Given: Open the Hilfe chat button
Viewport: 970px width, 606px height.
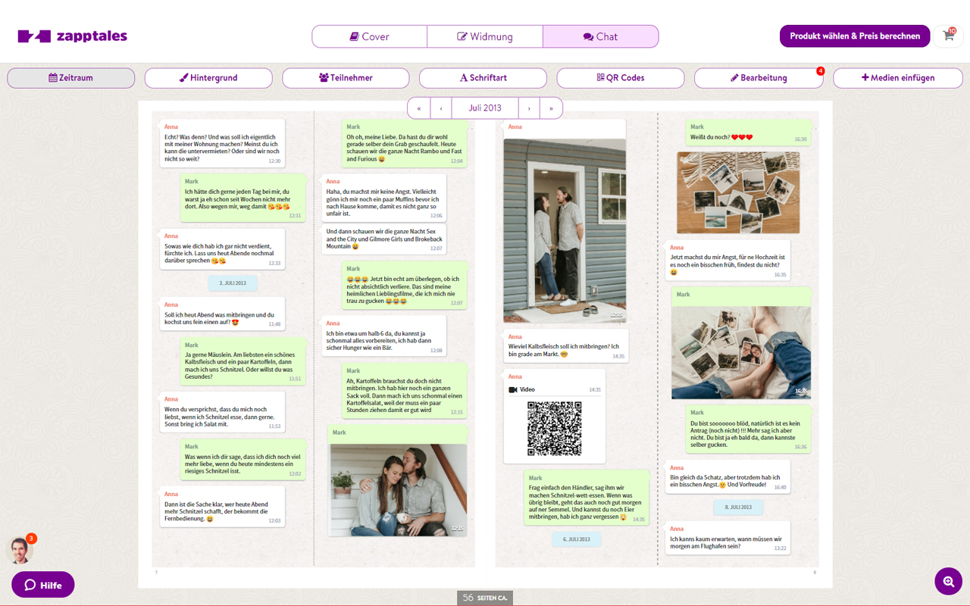Looking at the screenshot, I should click(43, 585).
